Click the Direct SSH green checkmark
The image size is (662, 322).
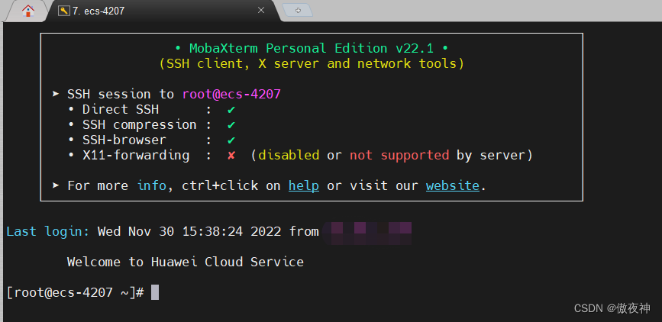coord(231,110)
